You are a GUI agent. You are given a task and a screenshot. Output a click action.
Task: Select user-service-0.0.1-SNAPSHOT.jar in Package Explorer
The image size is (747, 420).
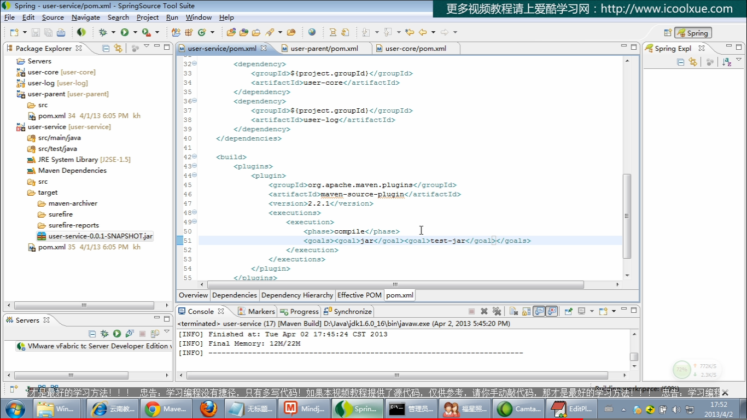pyautogui.click(x=96, y=236)
